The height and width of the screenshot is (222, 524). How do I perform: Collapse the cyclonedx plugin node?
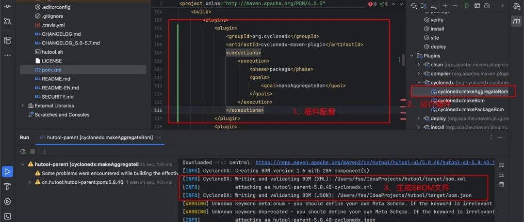pyautogui.click(x=419, y=83)
